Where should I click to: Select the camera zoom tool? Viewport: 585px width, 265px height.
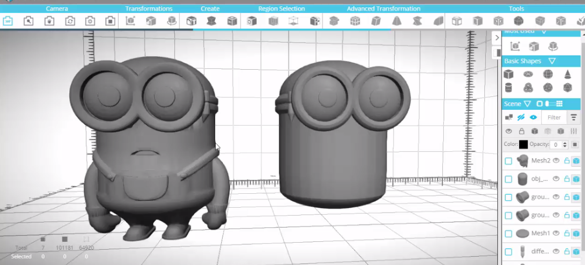[x=28, y=21]
